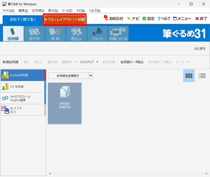Viewport: 210px width, 177px height.
Task: Open ファイル menu
Action: point(8,10)
